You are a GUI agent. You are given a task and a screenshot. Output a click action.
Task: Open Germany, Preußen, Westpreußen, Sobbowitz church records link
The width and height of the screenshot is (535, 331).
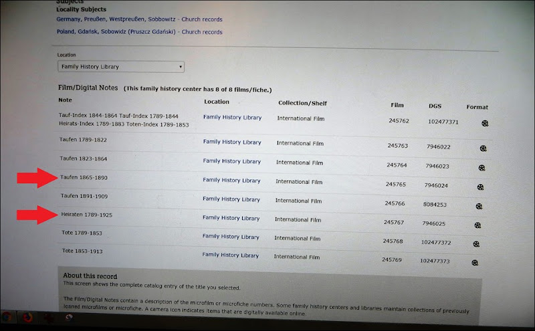tap(139, 19)
